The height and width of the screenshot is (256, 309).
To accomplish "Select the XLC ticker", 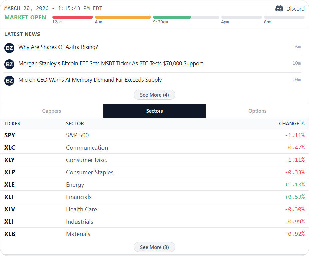I will pyautogui.click(x=10, y=148).
